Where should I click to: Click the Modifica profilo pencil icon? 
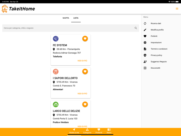[x=145, y=30]
